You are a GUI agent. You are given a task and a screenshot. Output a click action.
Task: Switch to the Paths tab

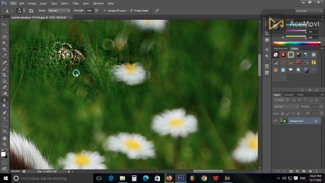[x=300, y=95]
